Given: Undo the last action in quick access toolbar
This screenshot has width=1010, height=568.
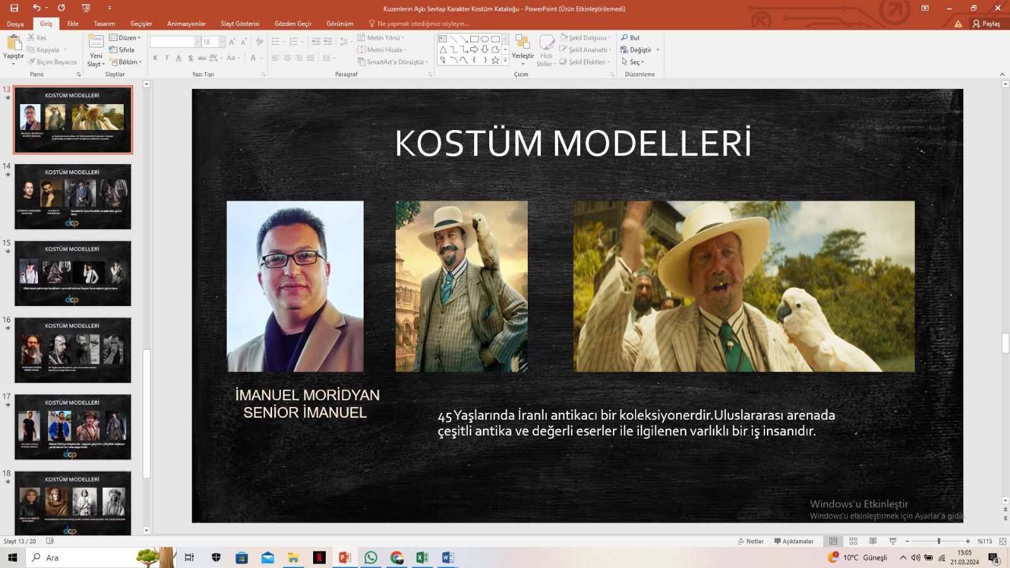Looking at the screenshot, I should 37,8.
